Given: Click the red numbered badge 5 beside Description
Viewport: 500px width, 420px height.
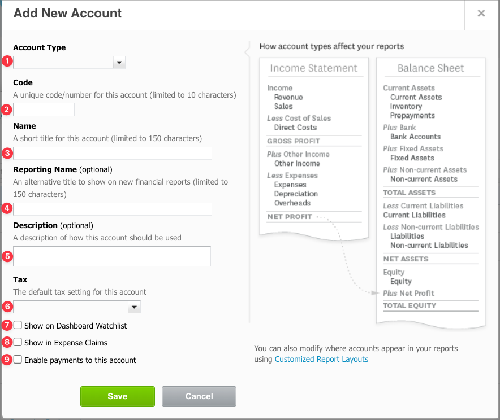Looking at the screenshot, I should pos(7,256).
